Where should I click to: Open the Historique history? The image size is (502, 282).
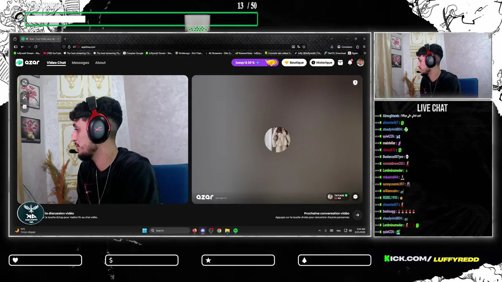322,63
